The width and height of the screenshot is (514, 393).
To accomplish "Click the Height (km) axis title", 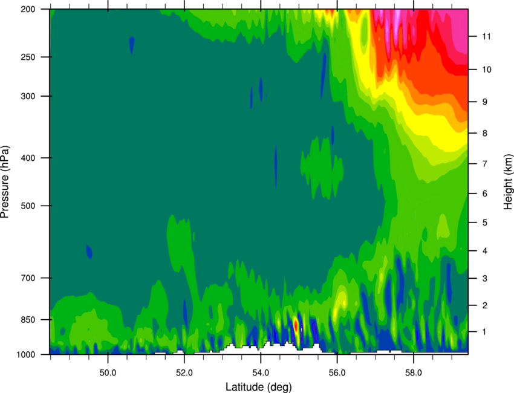I will point(508,182).
